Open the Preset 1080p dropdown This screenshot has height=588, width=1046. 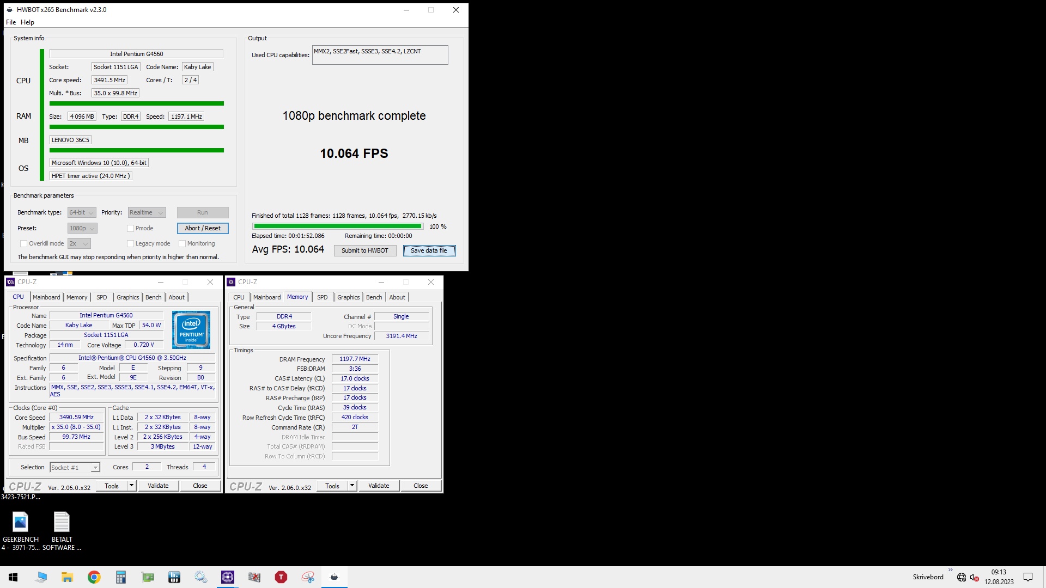82,229
